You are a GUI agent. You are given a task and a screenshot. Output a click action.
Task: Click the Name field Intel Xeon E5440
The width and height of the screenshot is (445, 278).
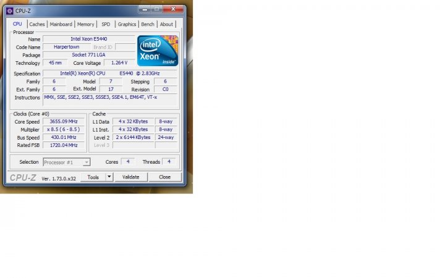(x=89, y=39)
